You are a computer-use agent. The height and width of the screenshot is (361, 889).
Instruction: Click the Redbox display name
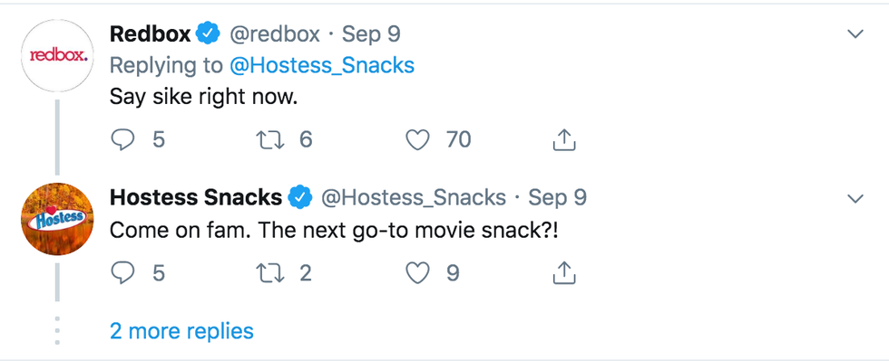click(151, 34)
